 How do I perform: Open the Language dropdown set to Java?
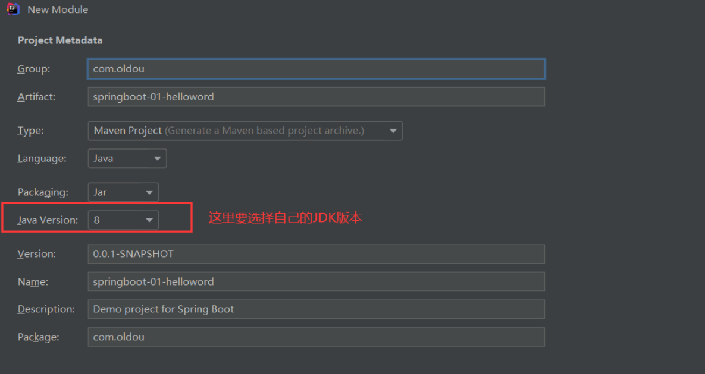(127, 159)
